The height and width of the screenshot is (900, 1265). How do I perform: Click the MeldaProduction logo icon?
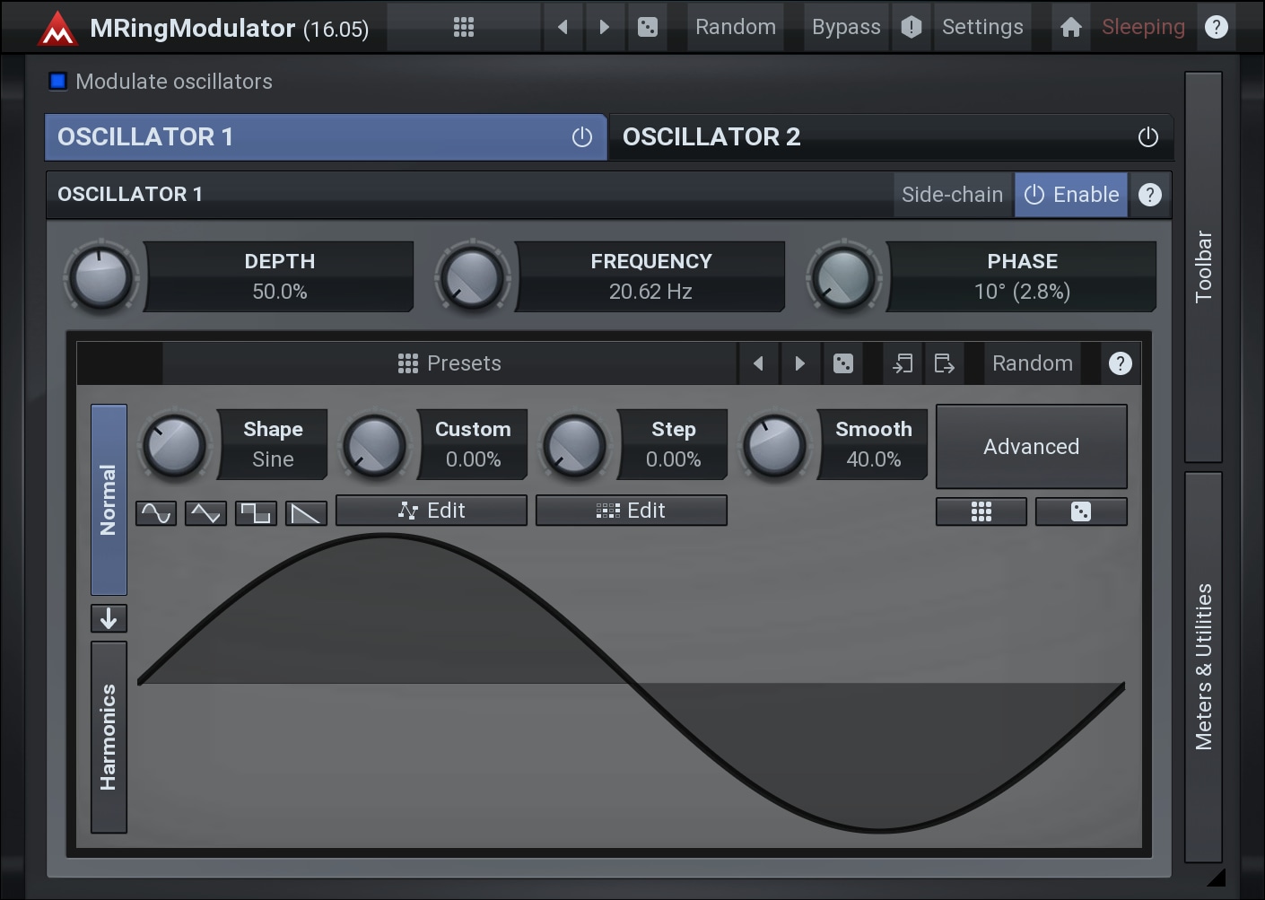point(57,28)
